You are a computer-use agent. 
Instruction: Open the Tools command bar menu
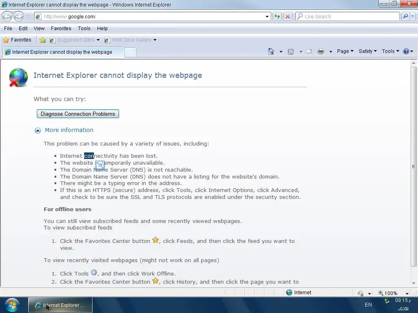coord(390,51)
